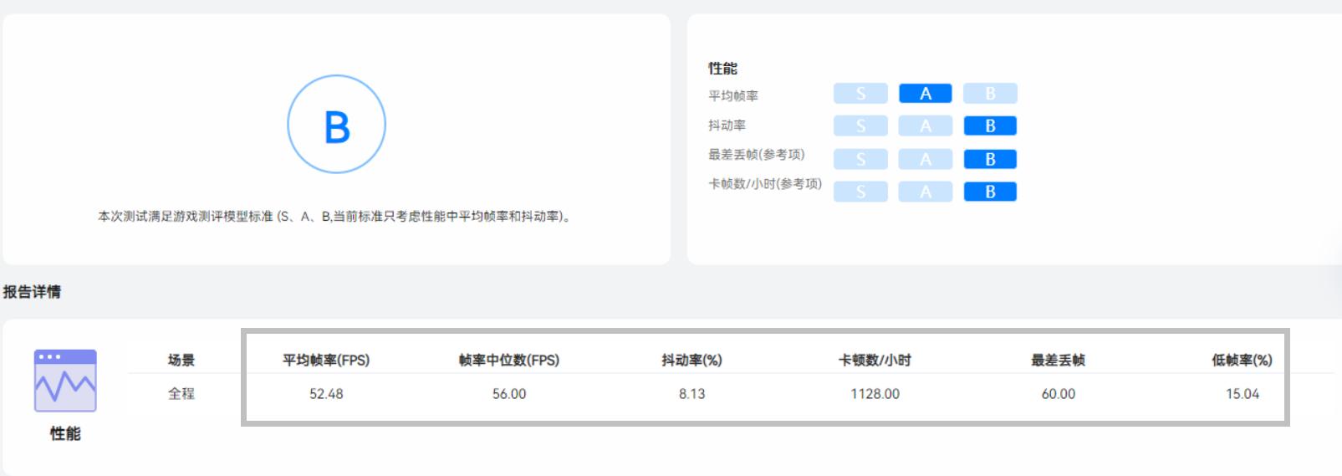Viewport: 1342px width, 476px height.
Task: Click the 性能 heading in the ratings panel
Action: tap(722, 69)
